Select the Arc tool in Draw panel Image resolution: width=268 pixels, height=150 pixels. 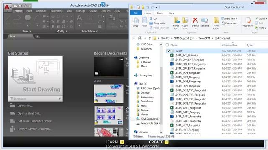click(37, 17)
